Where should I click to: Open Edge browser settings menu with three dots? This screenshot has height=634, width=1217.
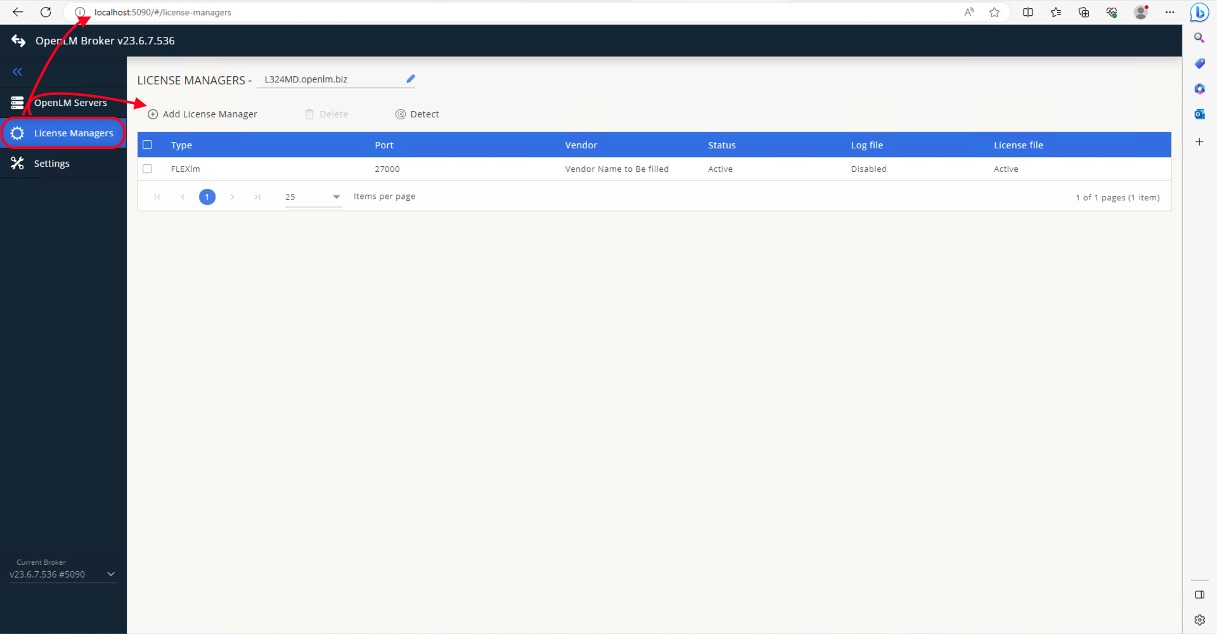(x=1171, y=12)
